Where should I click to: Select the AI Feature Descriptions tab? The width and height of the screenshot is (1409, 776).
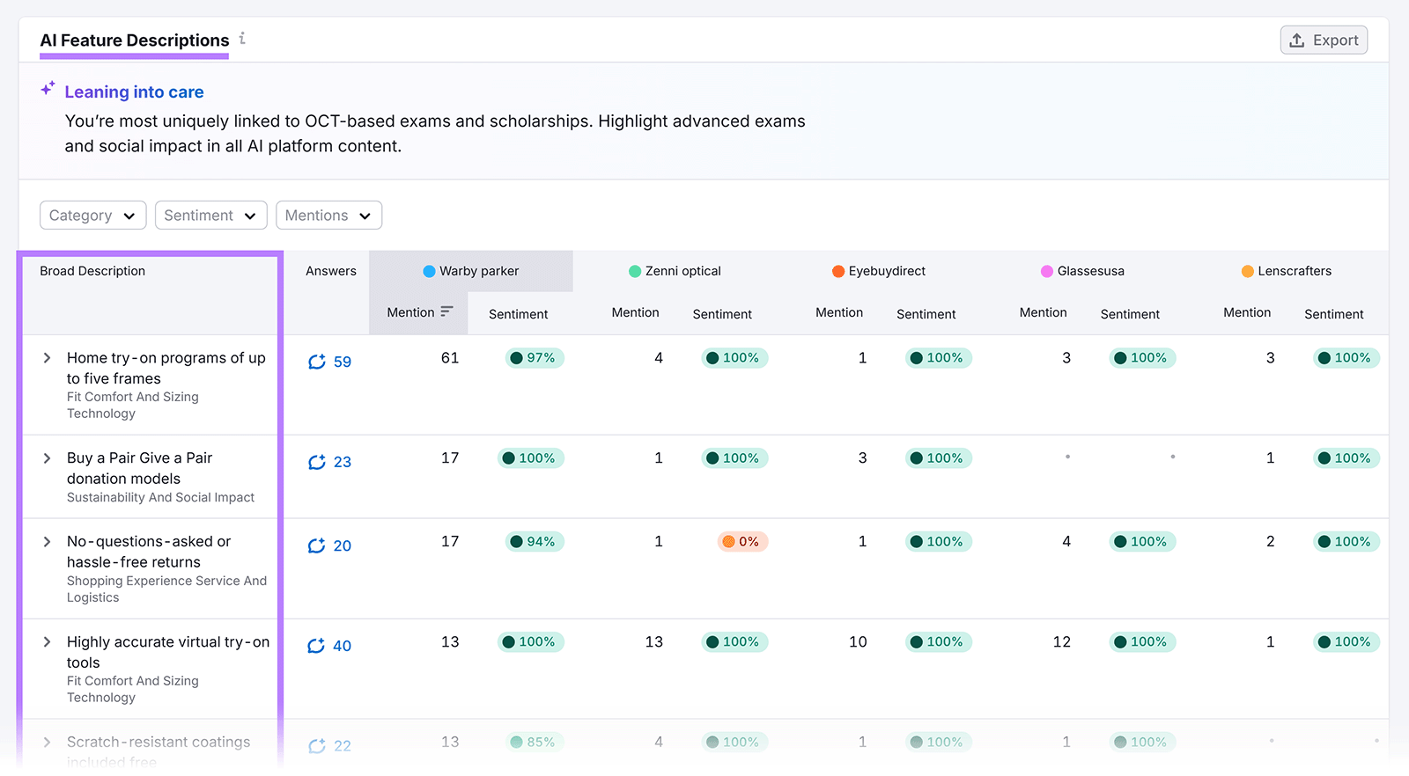135,40
